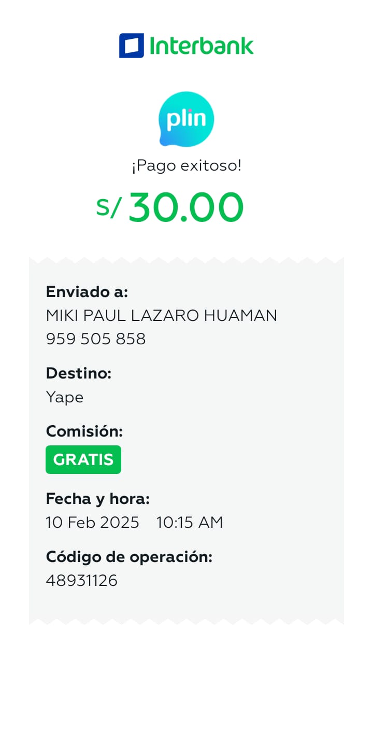Select the 30.00 payment amount

tap(186, 208)
